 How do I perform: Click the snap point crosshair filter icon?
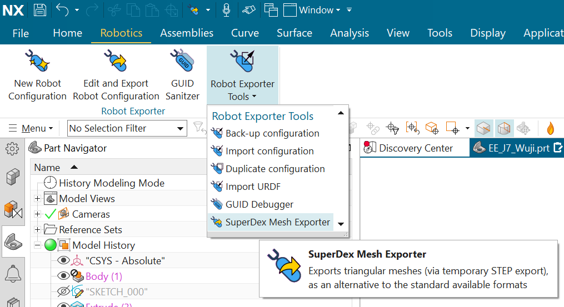click(x=392, y=128)
